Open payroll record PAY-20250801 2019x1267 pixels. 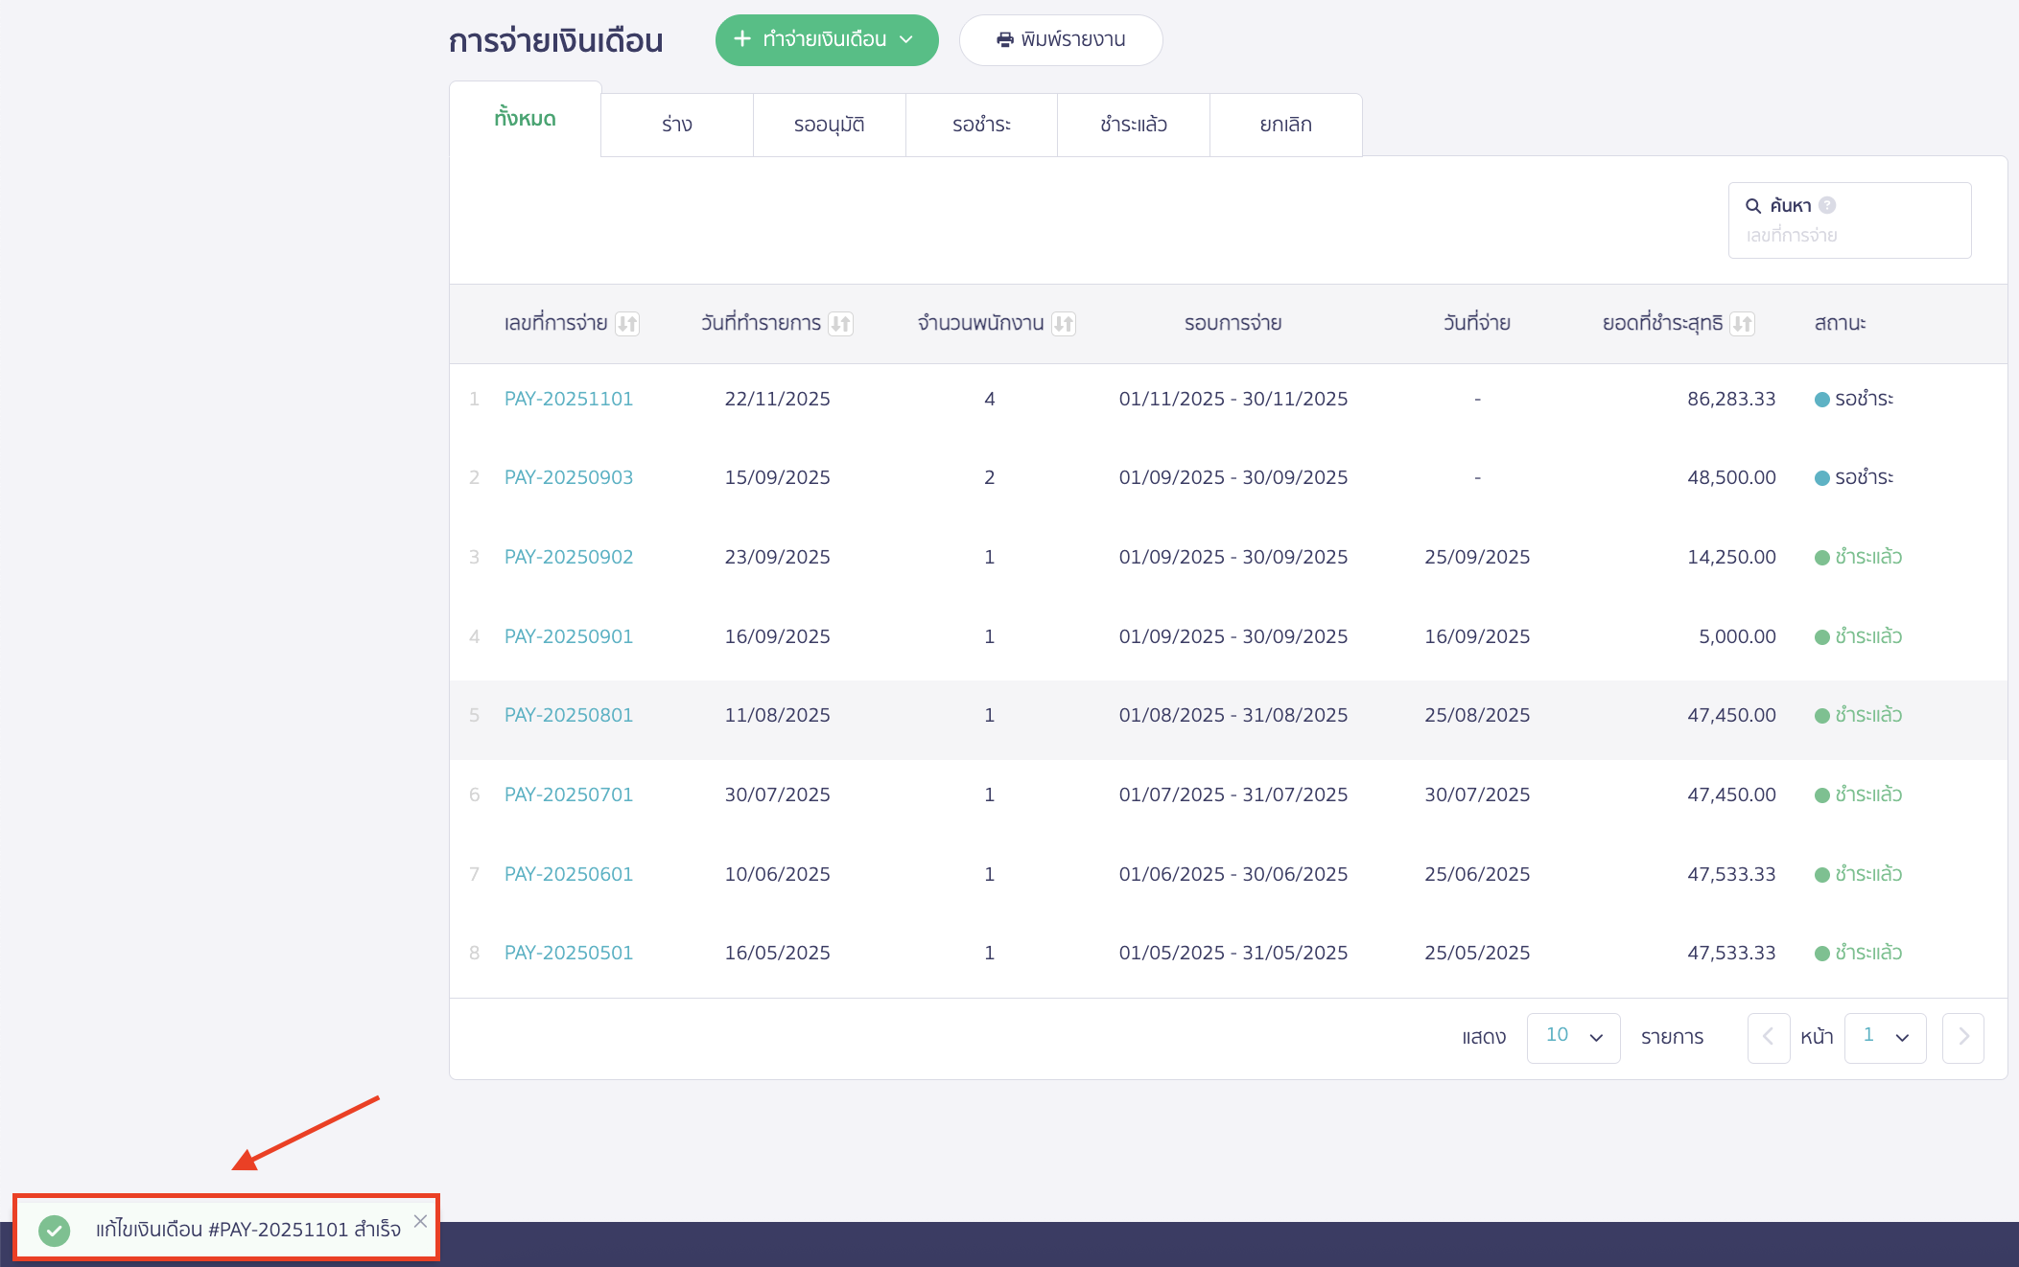coord(569,715)
